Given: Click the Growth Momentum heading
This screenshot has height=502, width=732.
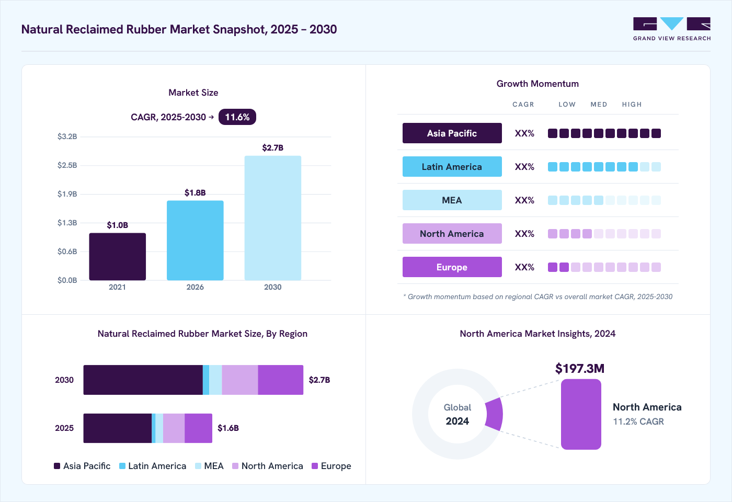Looking at the screenshot, I should click(x=537, y=84).
